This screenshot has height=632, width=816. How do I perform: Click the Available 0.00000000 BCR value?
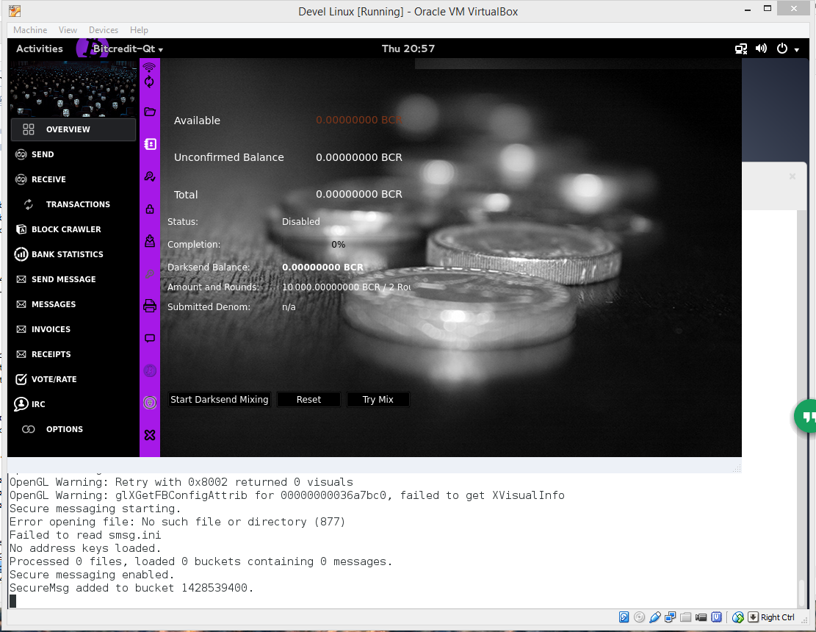coord(359,121)
